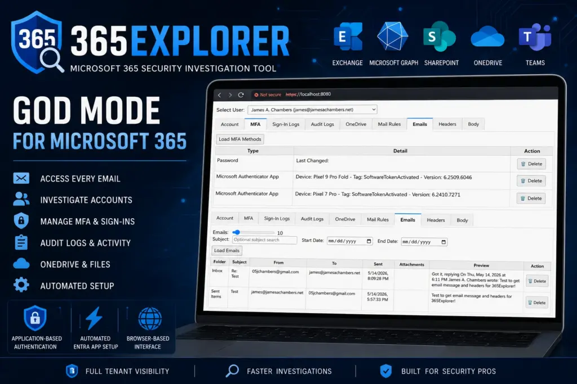
Task: Click the Faster Investigations magnifier icon
Action: coord(232,371)
